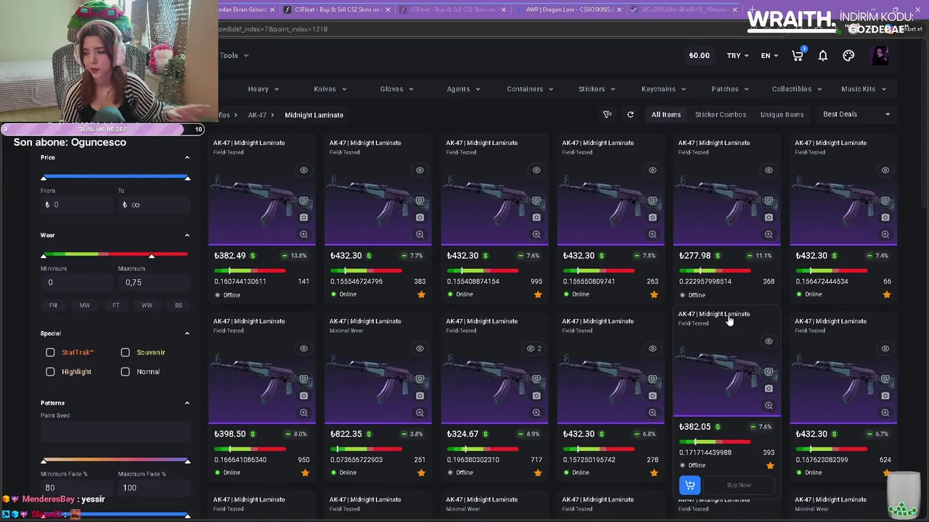Click favorite star on ₺382.05 listing
This screenshot has width=929, height=522.
click(770, 465)
